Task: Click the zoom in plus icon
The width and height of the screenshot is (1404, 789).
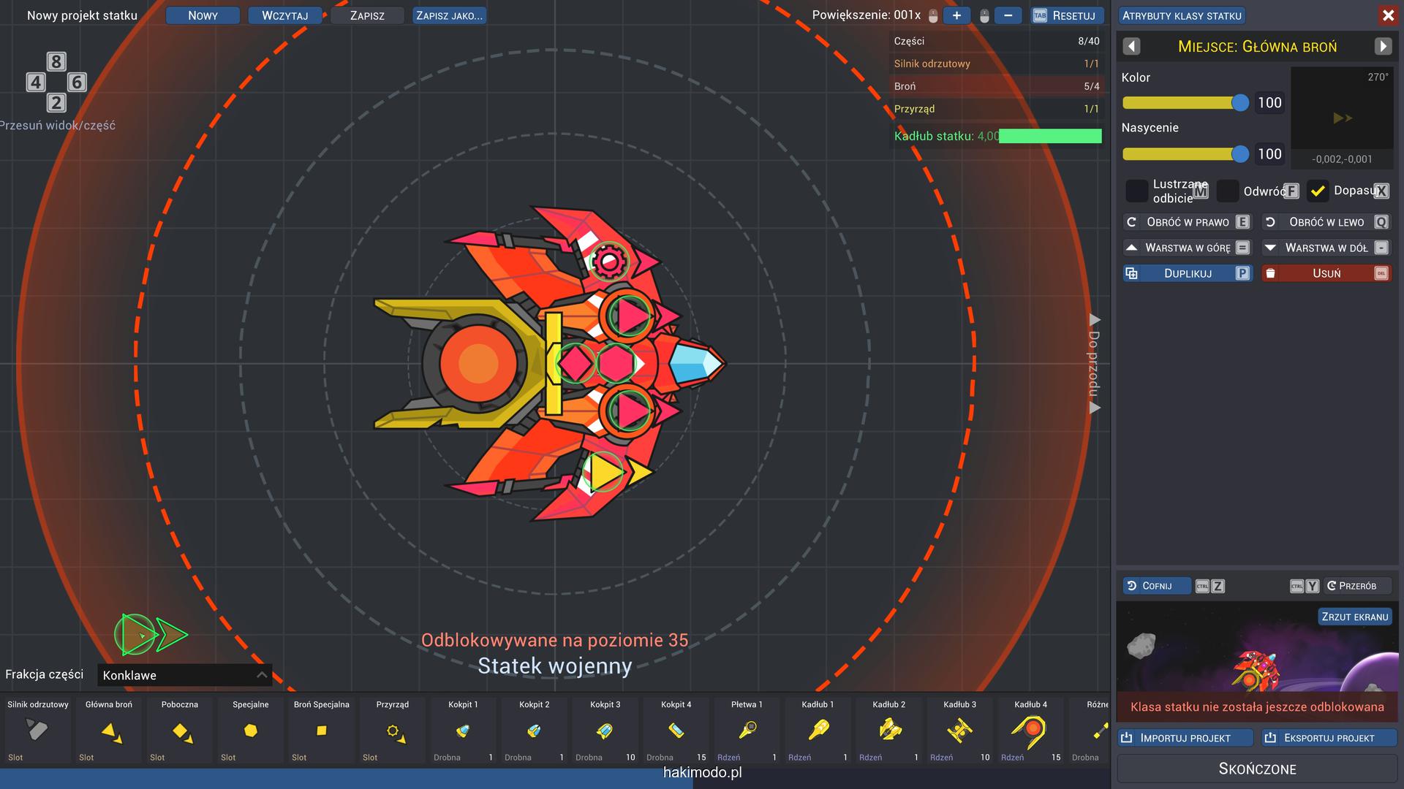Action: coord(956,15)
